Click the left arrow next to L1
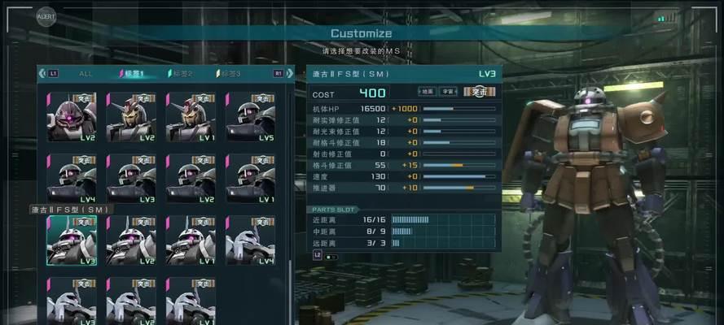This screenshot has height=325, width=724. click(x=42, y=73)
